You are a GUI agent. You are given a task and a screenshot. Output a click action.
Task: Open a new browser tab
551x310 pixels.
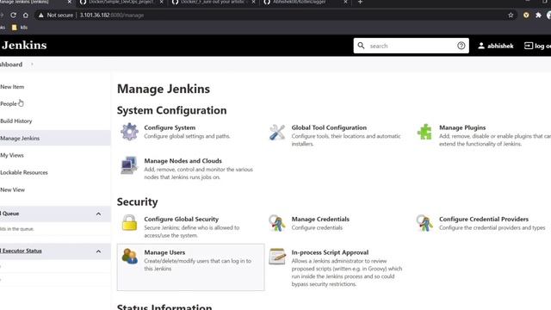click(x=360, y=2)
